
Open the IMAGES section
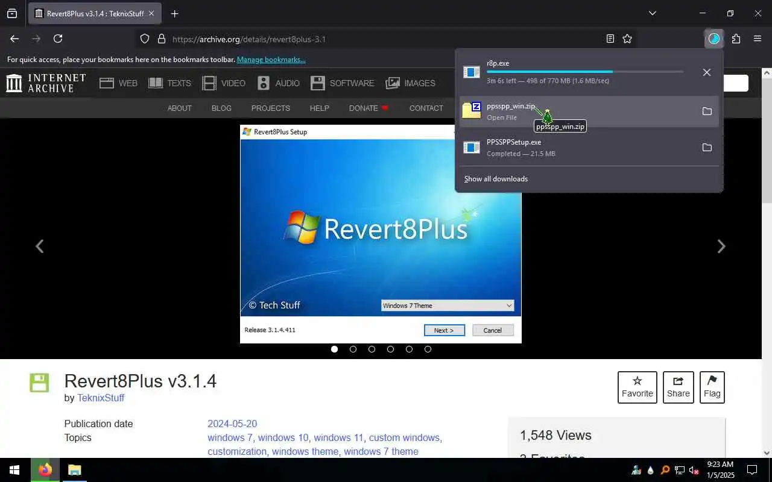click(x=410, y=83)
